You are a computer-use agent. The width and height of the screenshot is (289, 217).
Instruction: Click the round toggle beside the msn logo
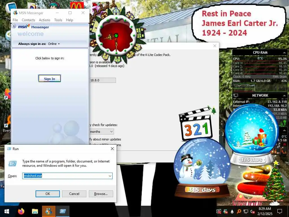pyautogui.click(x=14, y=26)
